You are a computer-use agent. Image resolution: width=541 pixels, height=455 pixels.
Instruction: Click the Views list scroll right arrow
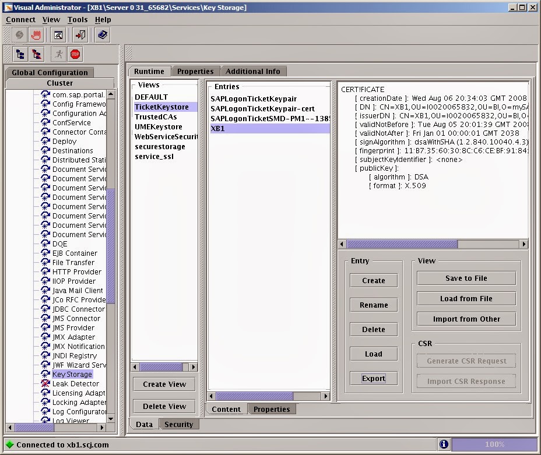coord(194,367)
